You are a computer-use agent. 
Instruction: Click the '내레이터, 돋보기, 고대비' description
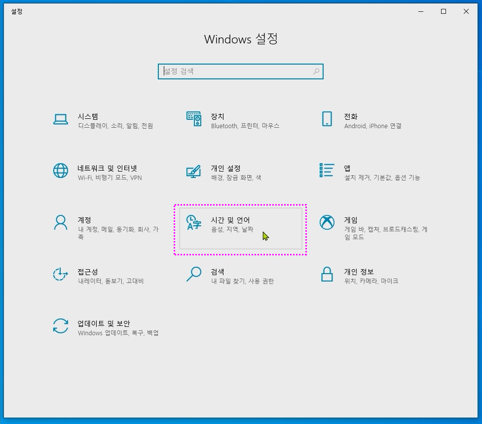(111, 281)
